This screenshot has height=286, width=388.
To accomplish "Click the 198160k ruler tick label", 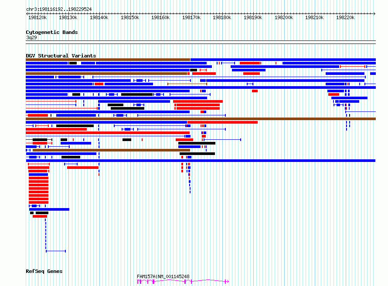I will click(160, 17).
